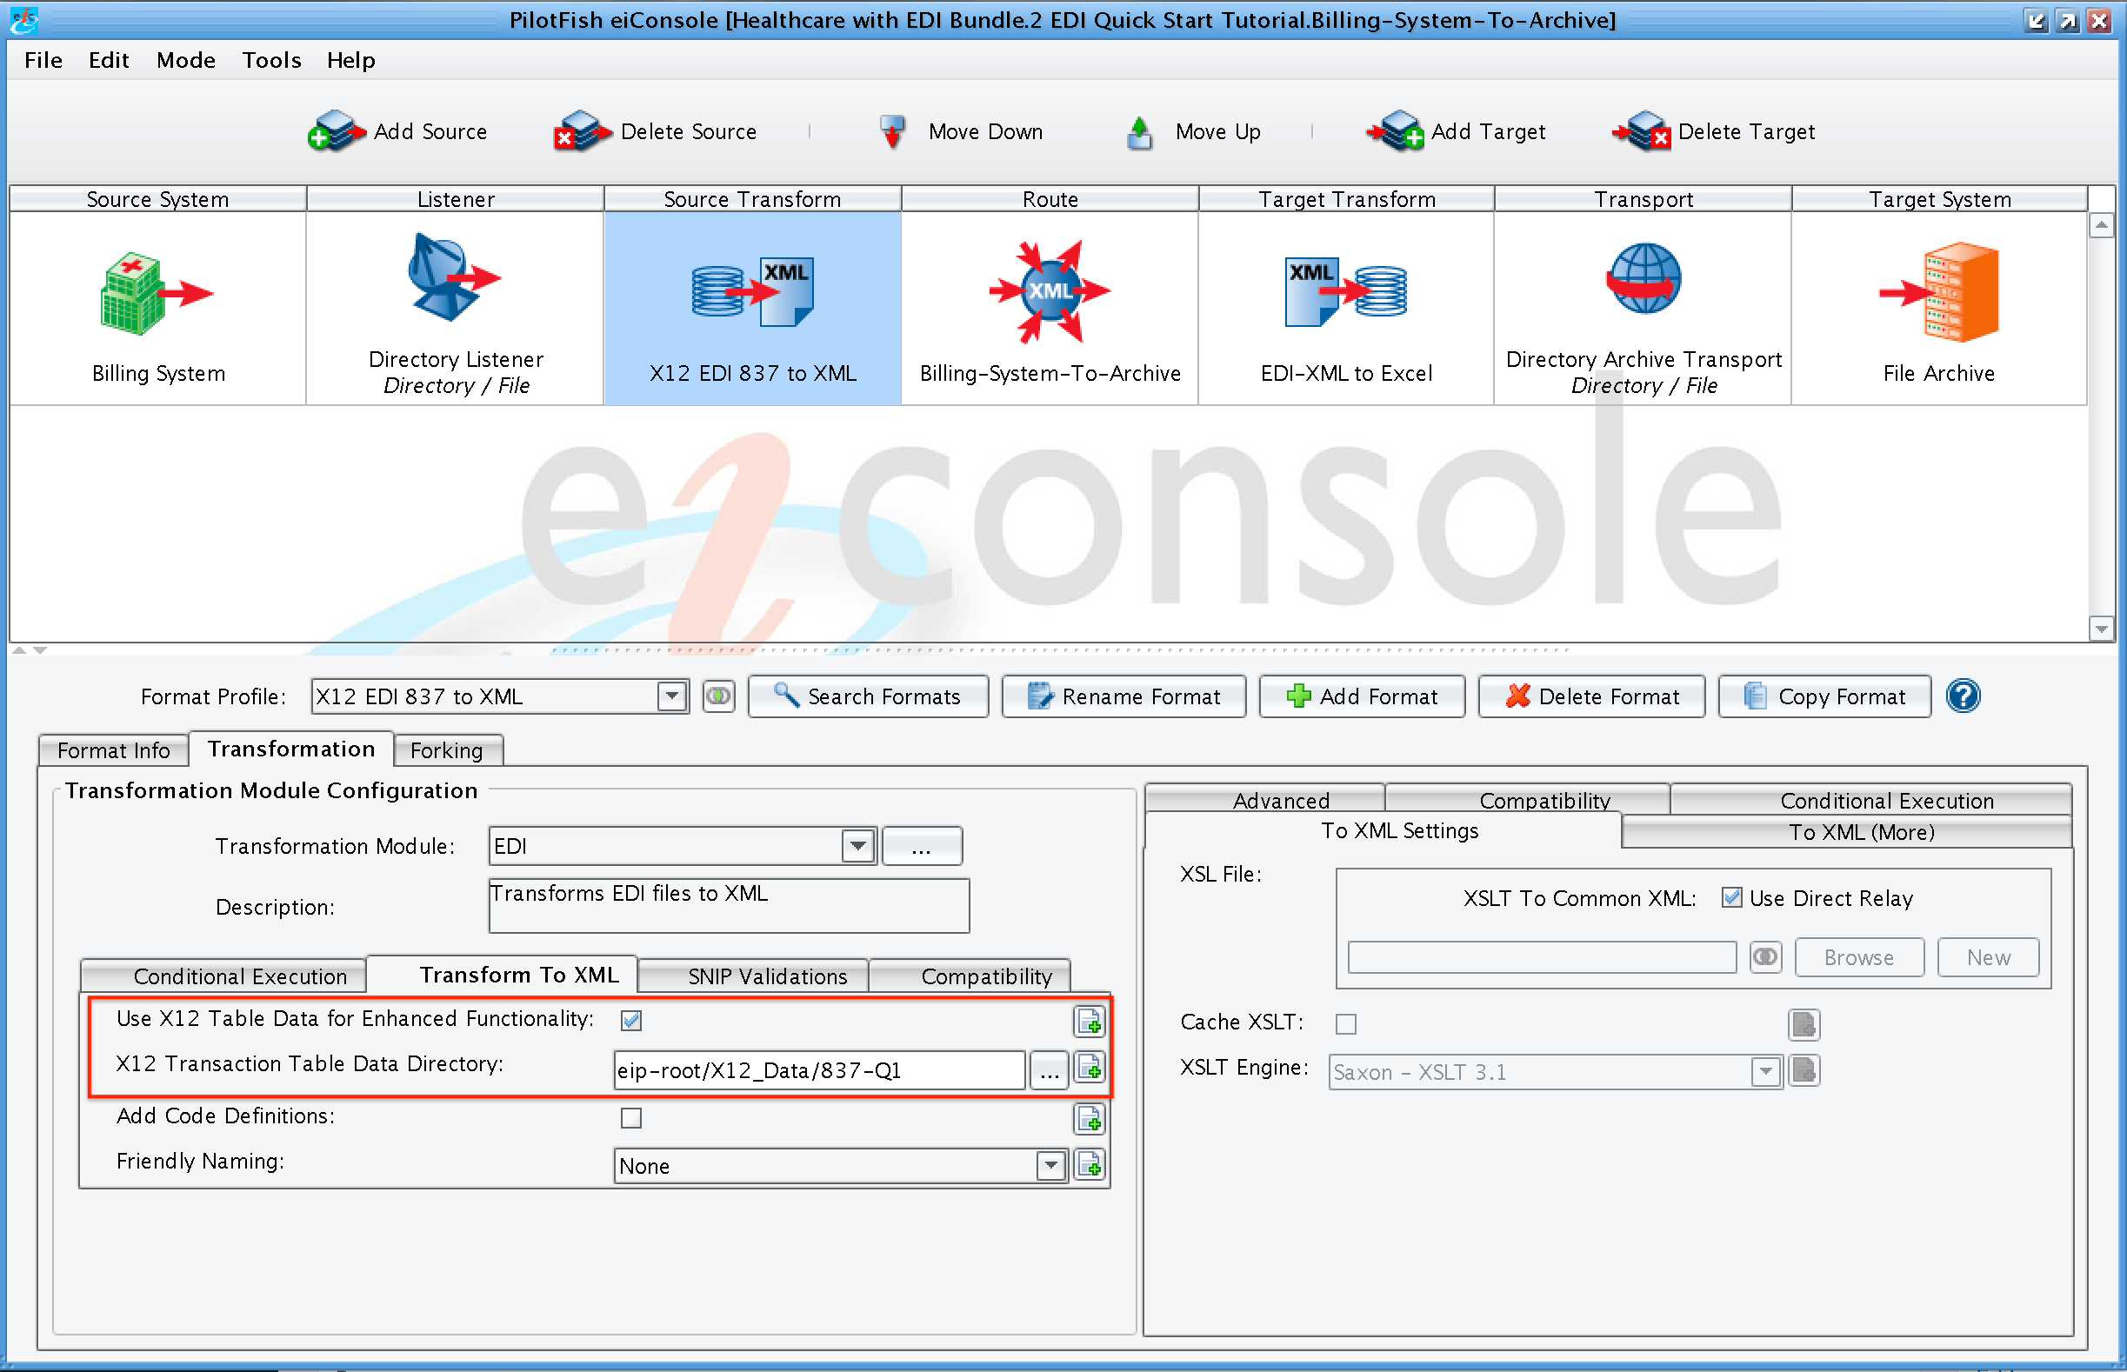Expand the Friendly Naming dropdown

coord(1050,1164)
